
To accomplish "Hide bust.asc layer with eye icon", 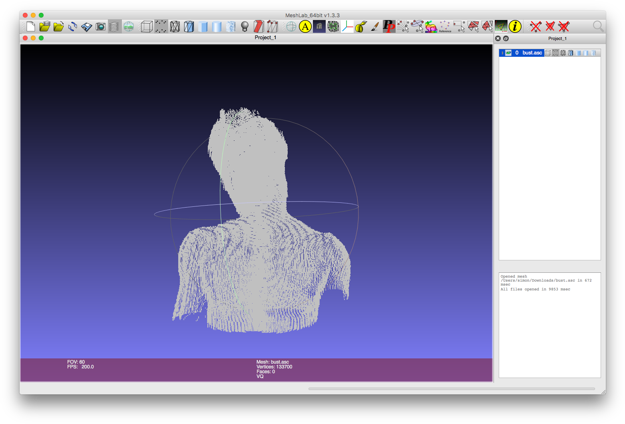I will click(x=508, y=53).
